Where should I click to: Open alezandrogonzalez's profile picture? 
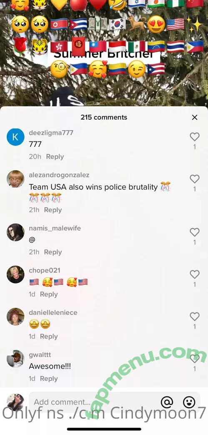point(15,179)
